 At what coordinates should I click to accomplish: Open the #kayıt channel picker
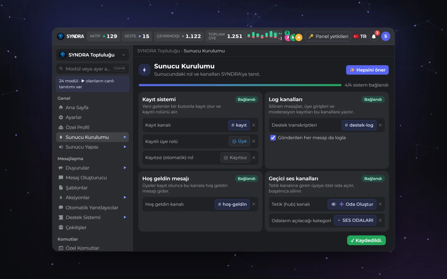(239, 125)
